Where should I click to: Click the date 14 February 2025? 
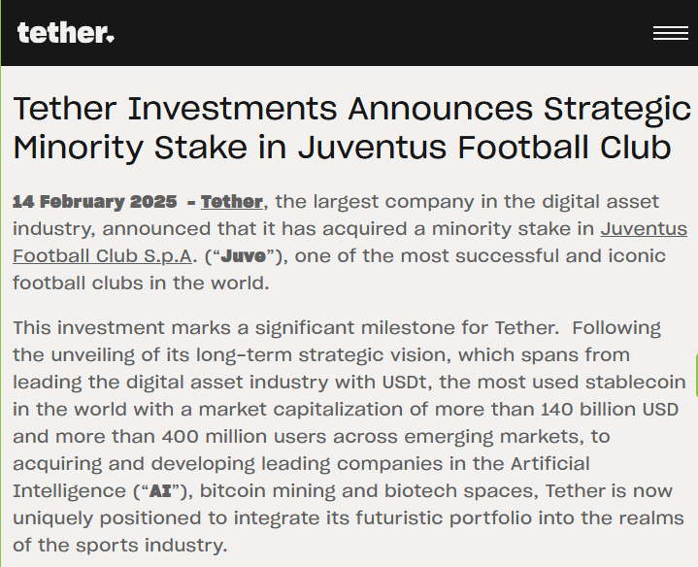pos(95,202)
